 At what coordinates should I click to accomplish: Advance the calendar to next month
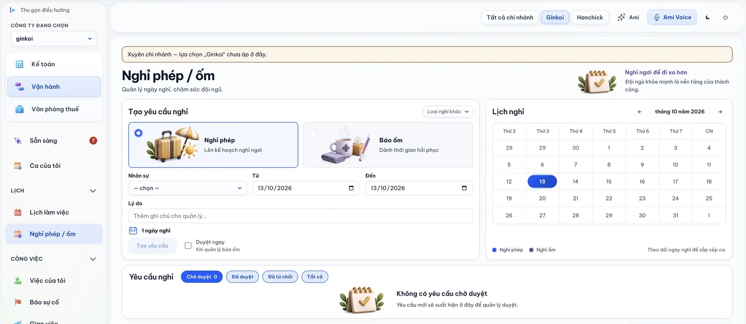tap(720, 112)
